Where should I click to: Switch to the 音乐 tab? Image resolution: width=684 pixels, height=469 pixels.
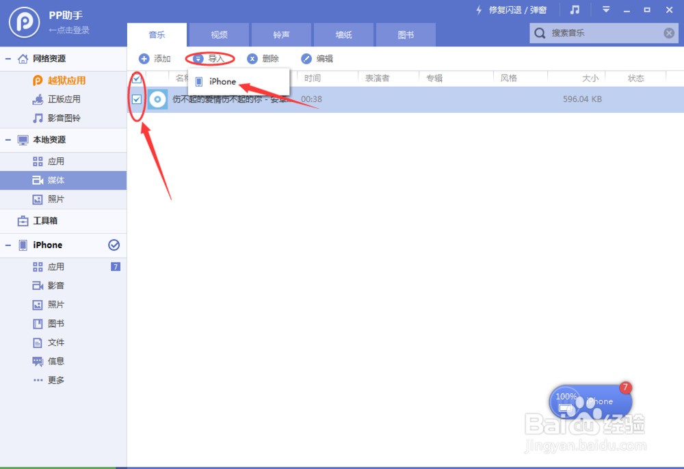click(157, 35)
